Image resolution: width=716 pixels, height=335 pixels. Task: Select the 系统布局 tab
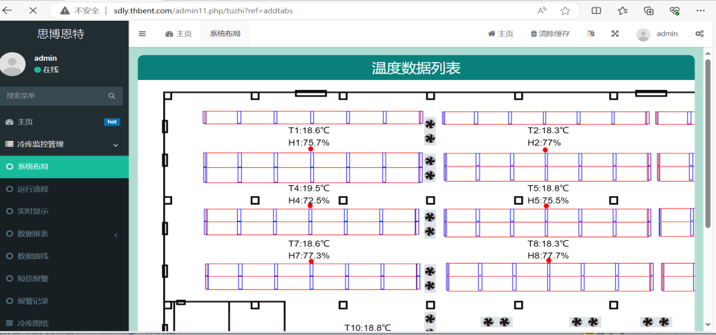pos(225,34)
